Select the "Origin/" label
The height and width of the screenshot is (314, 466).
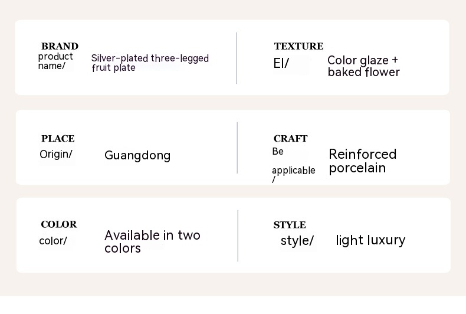56,155
